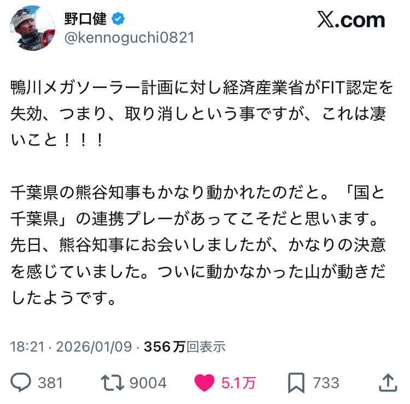Click the 2026/01/09 date
The height and width of the screenshot is (404, 410).
pos(94,347)
